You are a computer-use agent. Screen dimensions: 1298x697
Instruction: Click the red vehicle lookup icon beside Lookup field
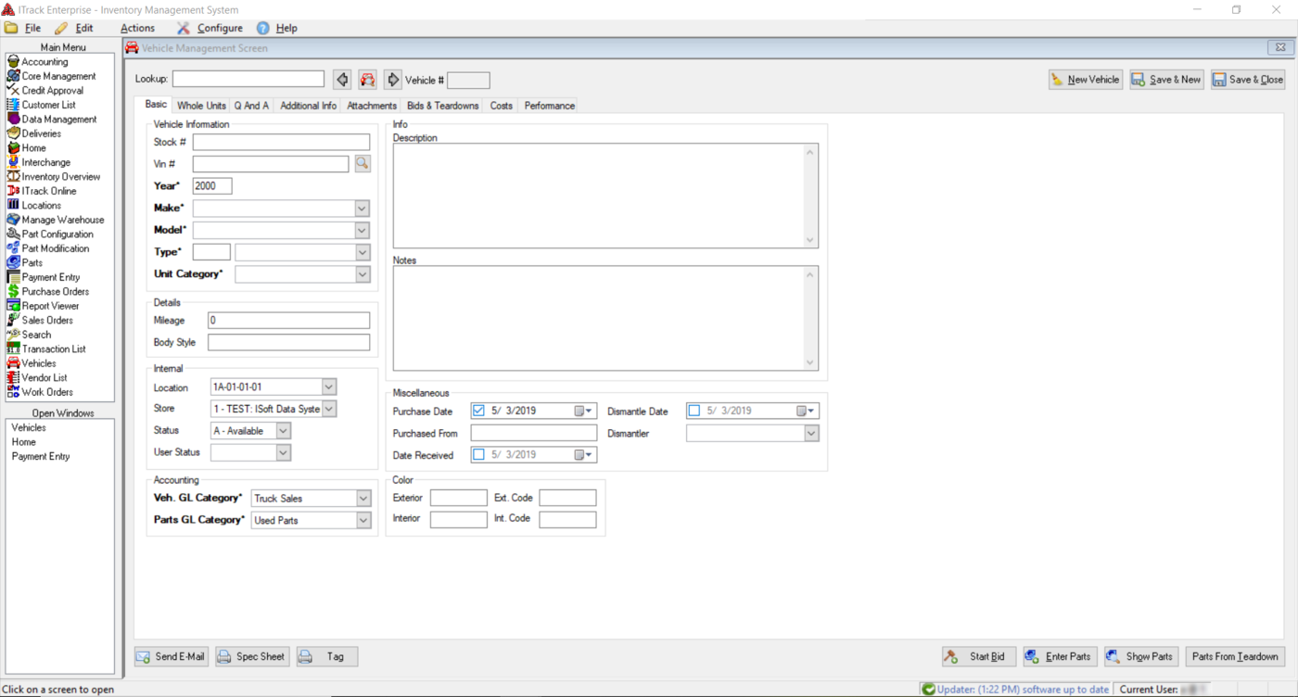coord(367,80)
